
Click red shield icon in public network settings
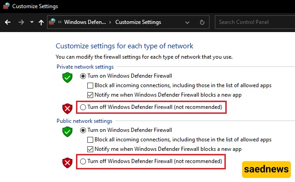pyautogui.click(x=67, y=163)
